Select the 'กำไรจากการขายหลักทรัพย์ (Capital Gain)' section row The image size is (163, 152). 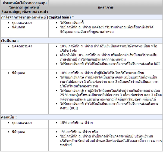(x=81, y=17)
